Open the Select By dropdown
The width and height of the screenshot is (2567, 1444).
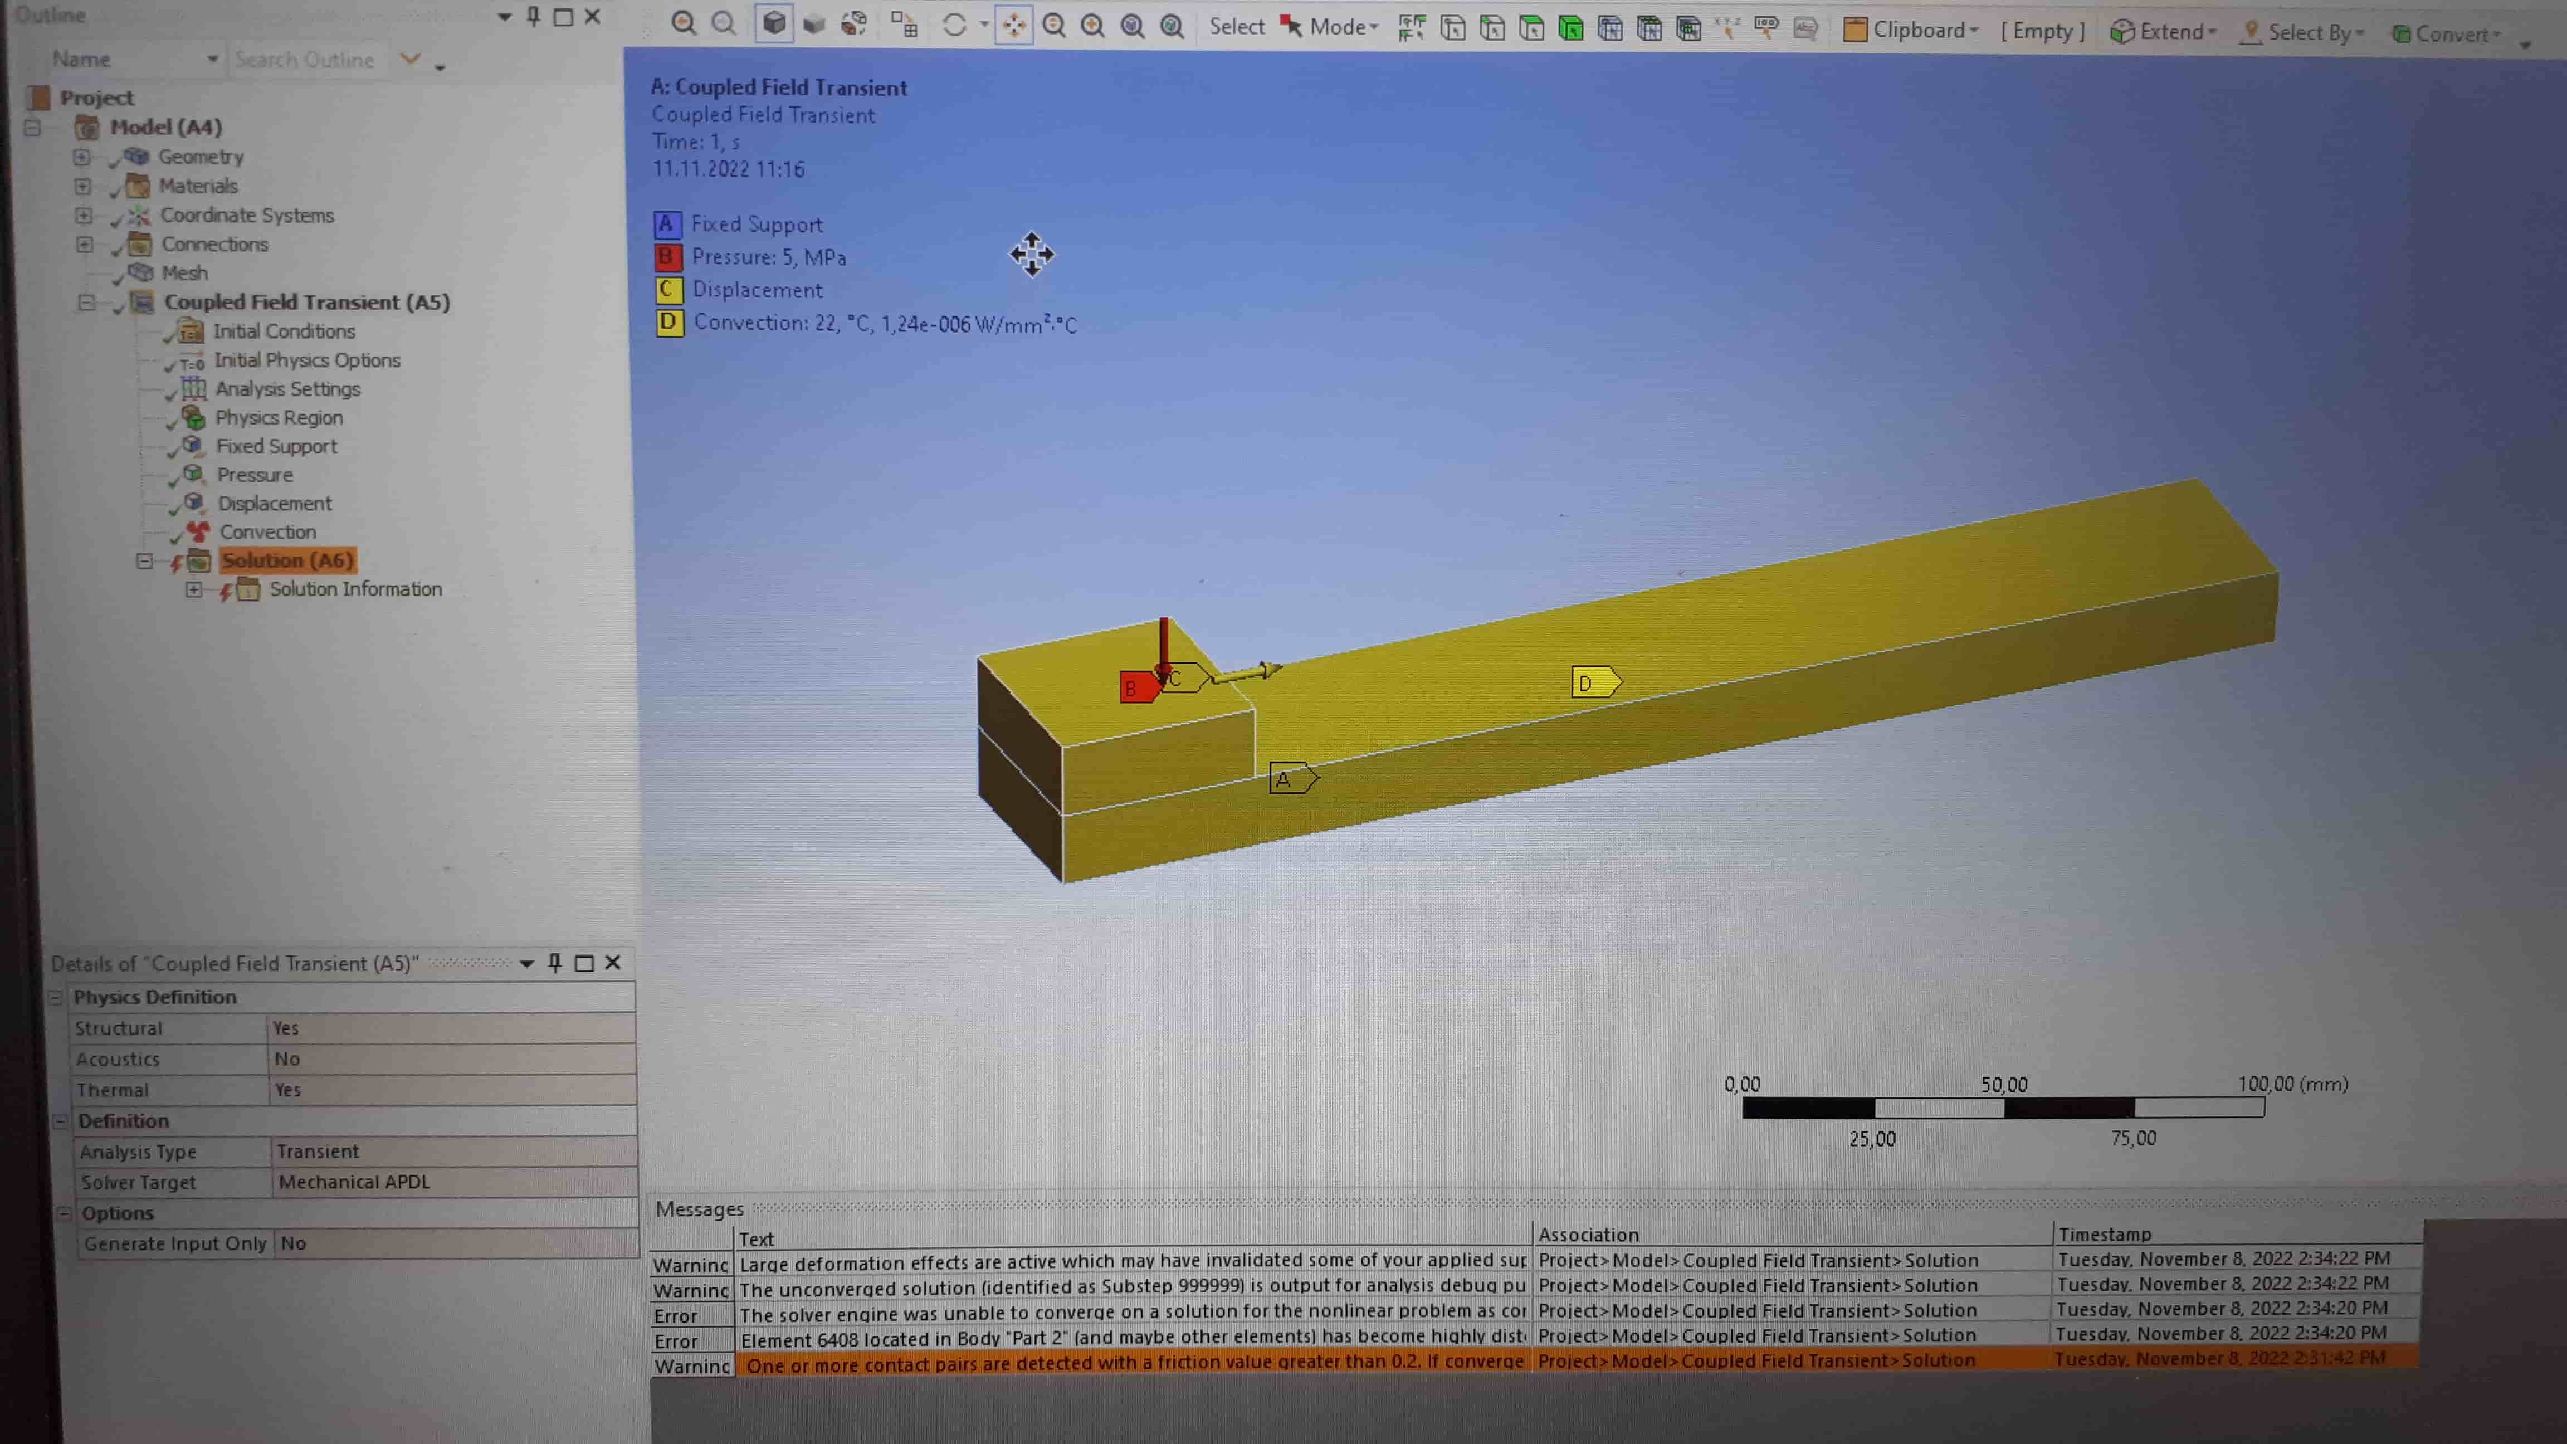point(2302,33)
